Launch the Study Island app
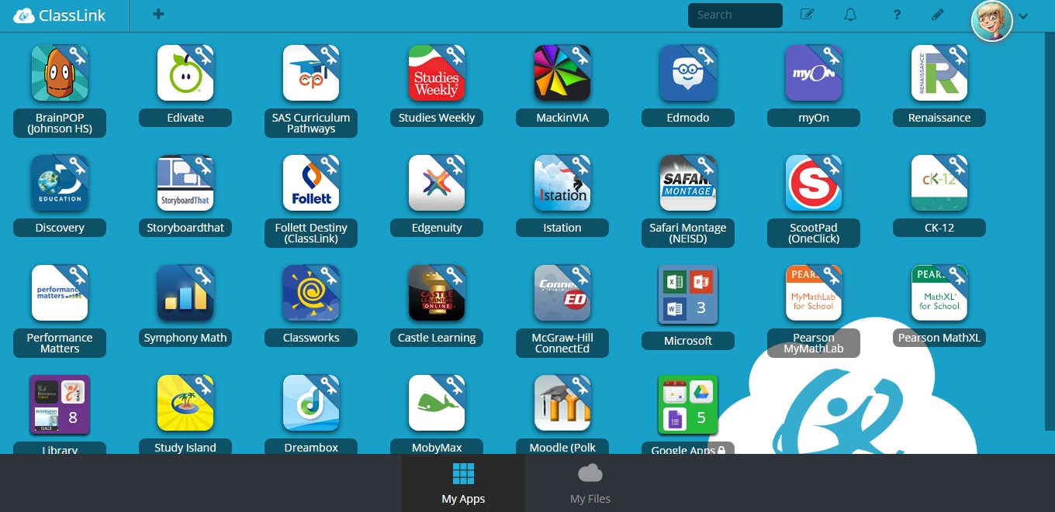The image size is (1055, 512). pyautogui.click(x=185, y=403)
